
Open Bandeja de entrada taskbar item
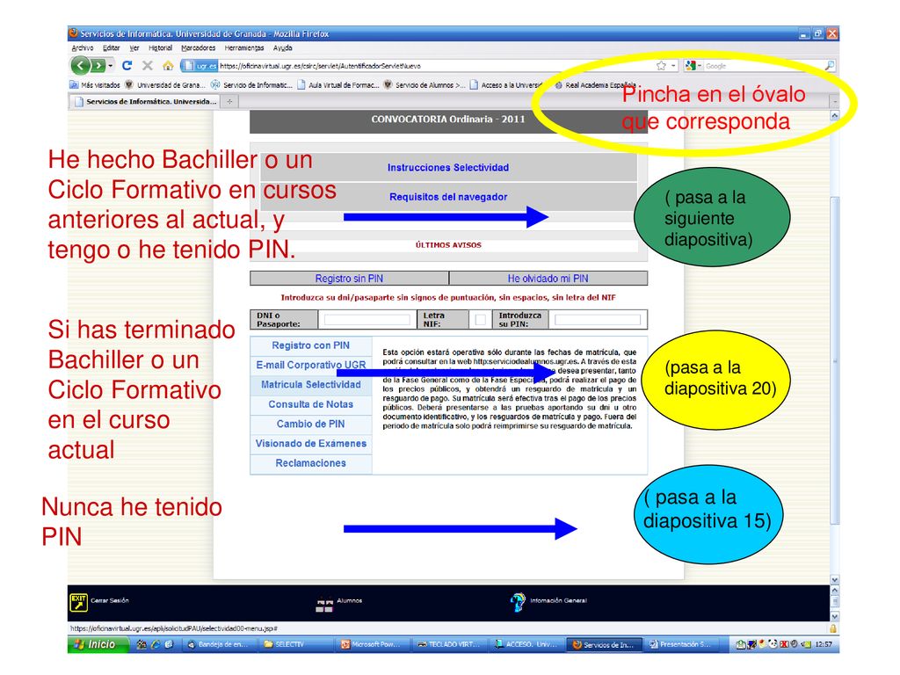tap(219, 644)
